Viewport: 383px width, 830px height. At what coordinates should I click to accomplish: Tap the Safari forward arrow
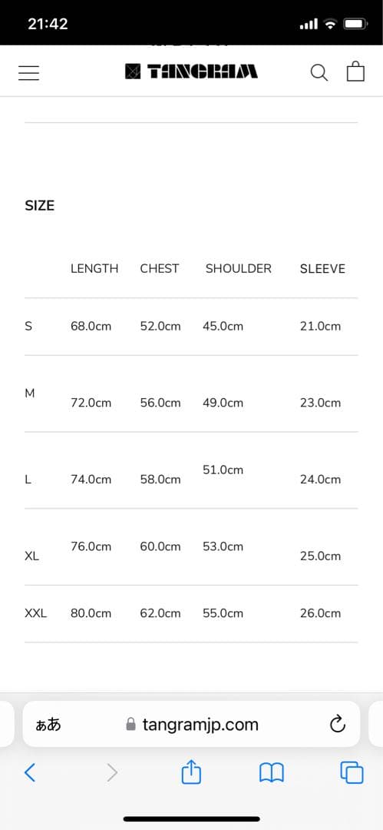click(x=112, y=773)
